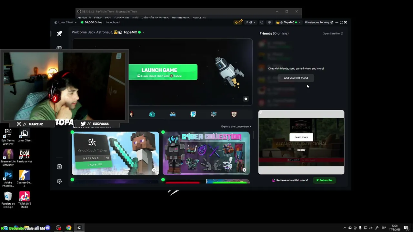Select the PvP Legacy server icon
Screen dimensions: 413x232
[x=214, y=114]
